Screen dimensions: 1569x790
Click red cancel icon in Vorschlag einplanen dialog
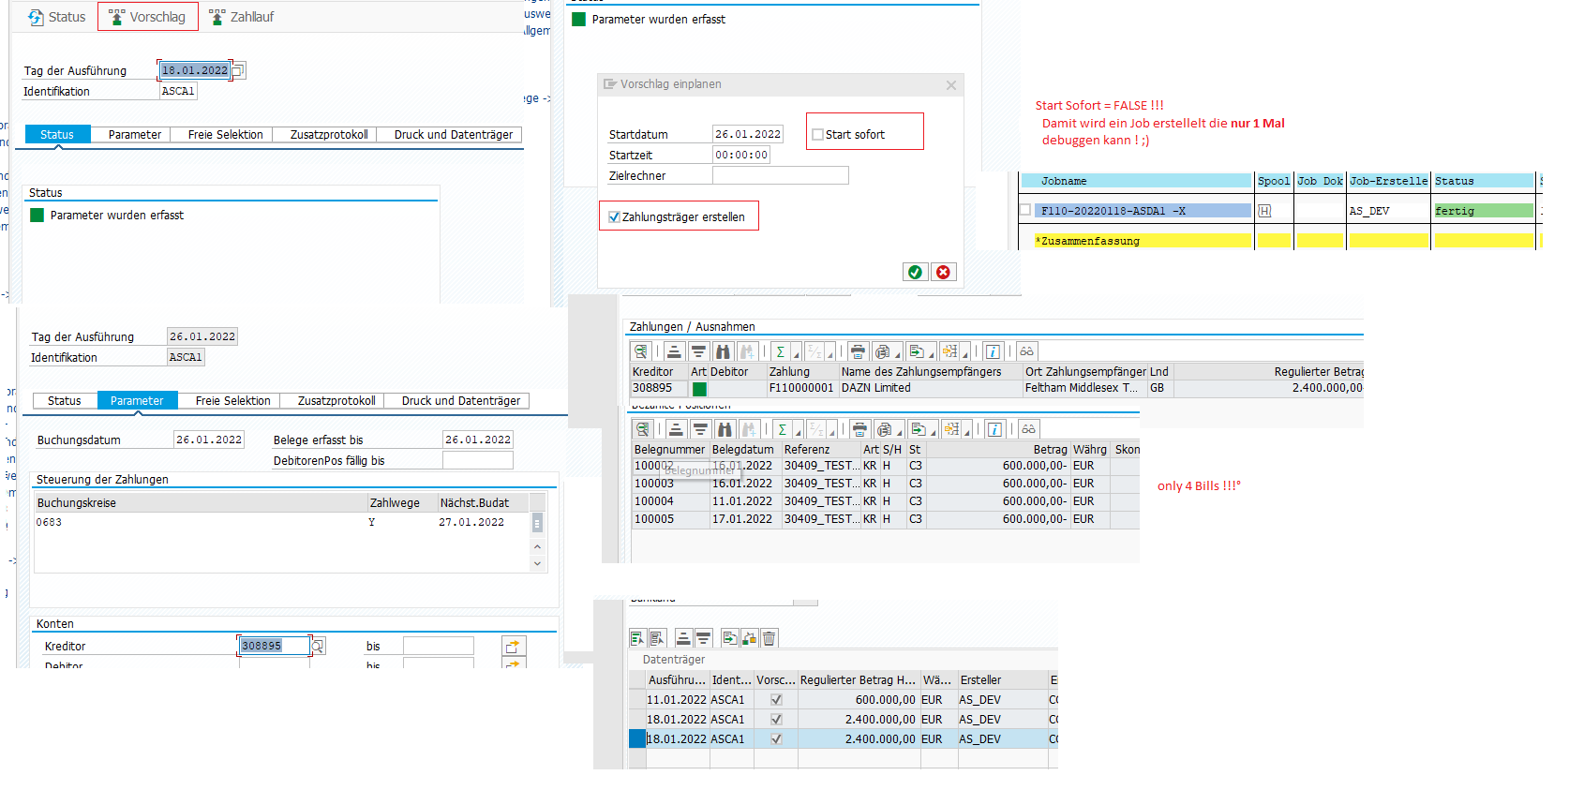point(943,272)
